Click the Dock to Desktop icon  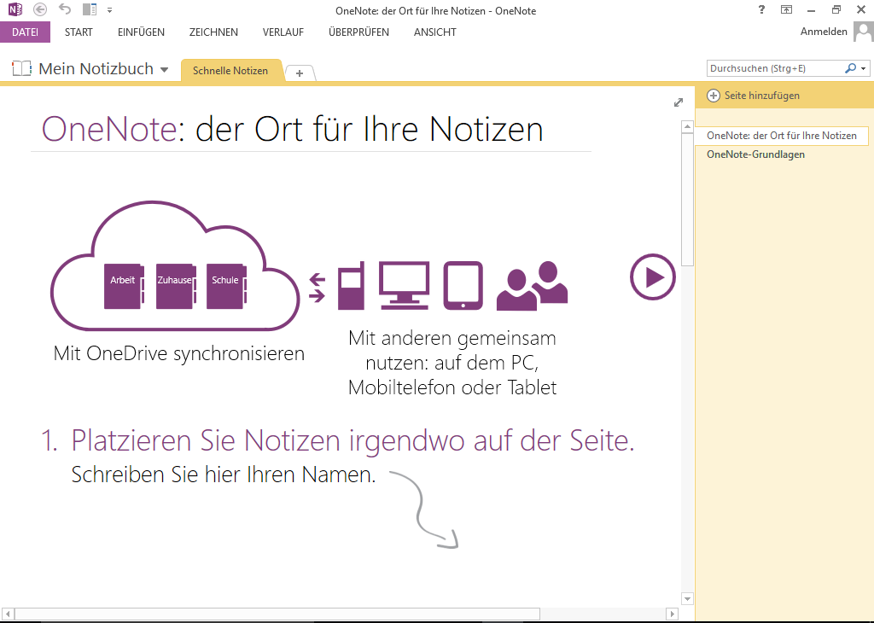tap(88, 9)
